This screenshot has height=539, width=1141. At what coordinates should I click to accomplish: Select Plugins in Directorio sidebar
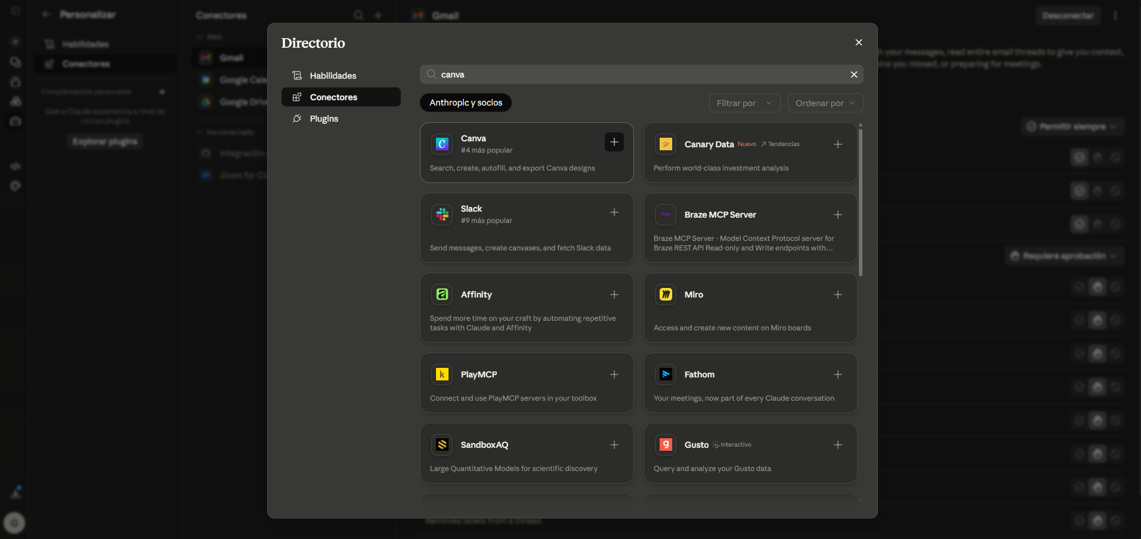(x=341, y=119)
